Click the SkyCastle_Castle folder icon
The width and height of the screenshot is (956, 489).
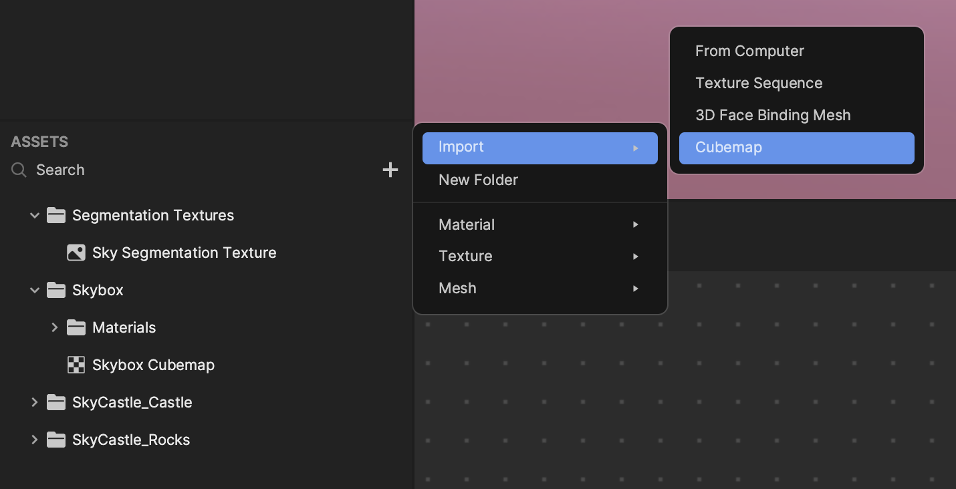[x=56, y=402]
